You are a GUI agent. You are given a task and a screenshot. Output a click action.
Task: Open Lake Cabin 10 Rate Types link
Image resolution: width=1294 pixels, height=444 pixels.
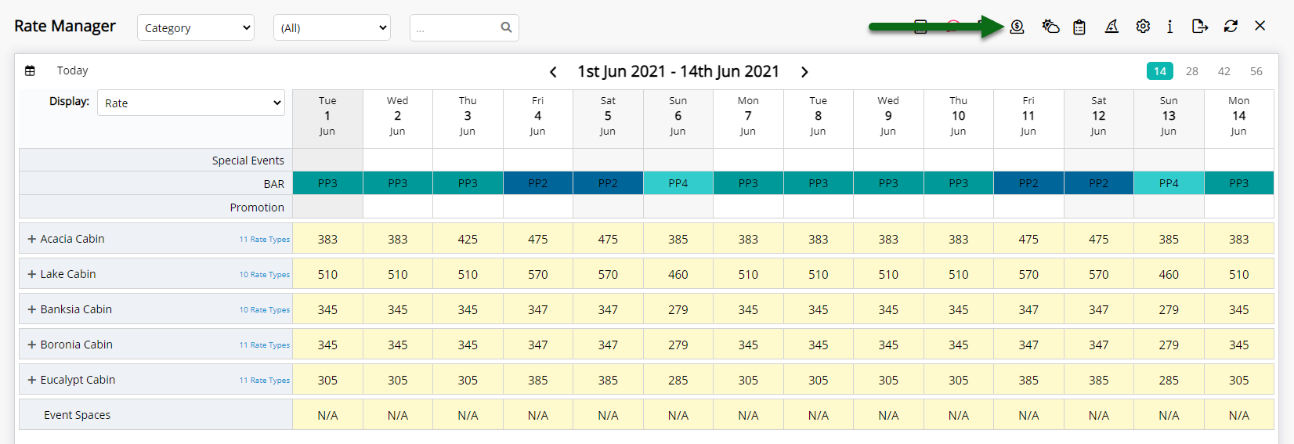(x=265, y=275)
